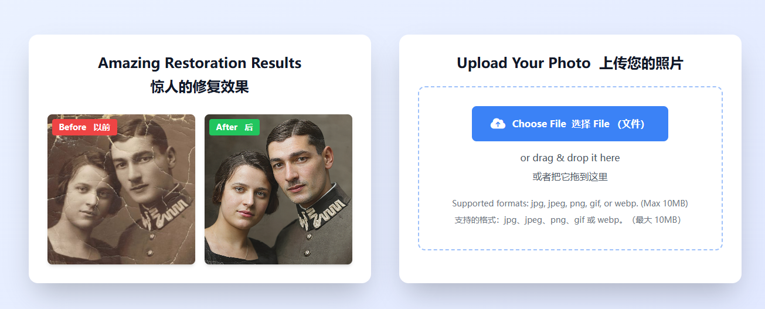Viewport: 765px width, 309px height.
Task: Click the dashed drop zone's empty bottom area
Action: click(570, 239)
